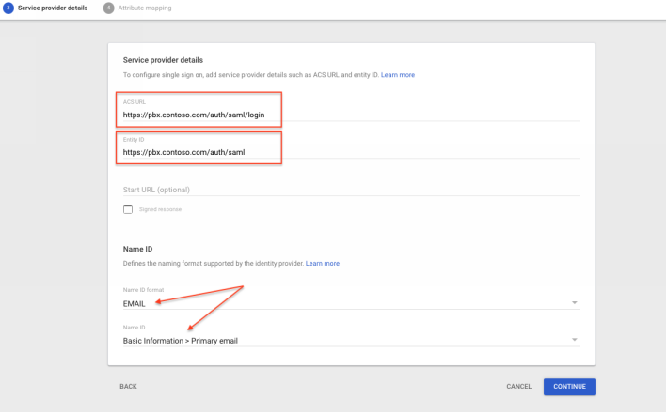Select the Service provider details step label
The width and height of the screenshot is (667, 413).
click(55, 8)
